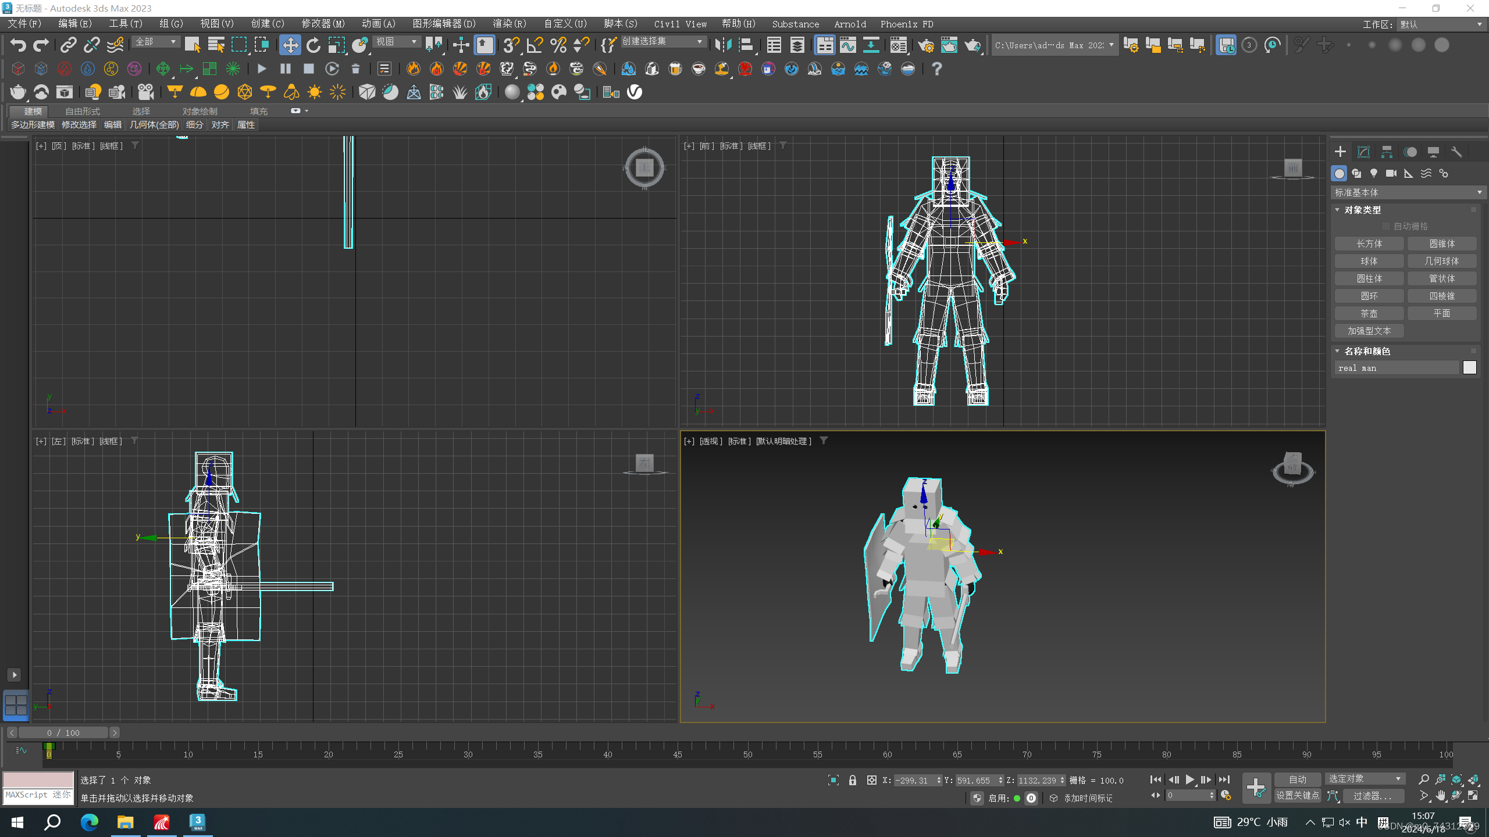1489x837 pixels.
Task: Open the 修改器(M) menu
Action: point(323,24)
